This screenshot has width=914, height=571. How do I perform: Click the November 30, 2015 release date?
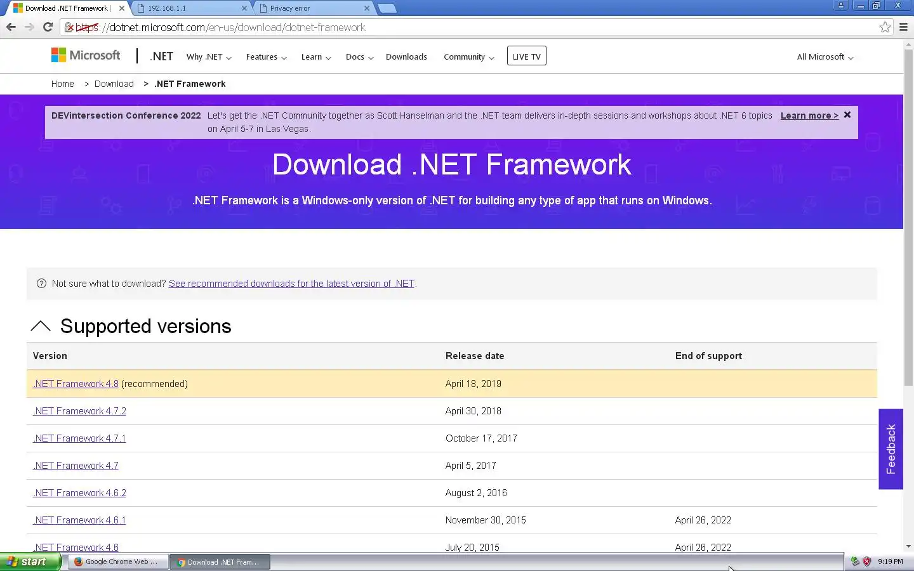click(486, 520)
